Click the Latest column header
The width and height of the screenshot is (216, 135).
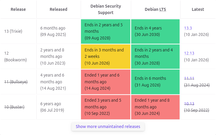198,9
